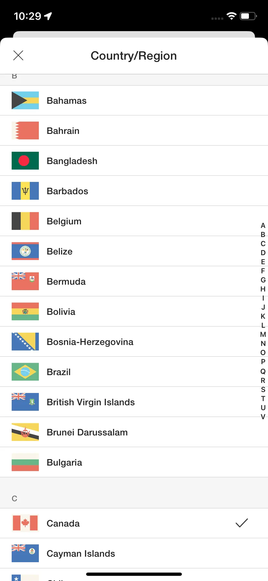This screenshot has width=268, height=581.
Task: Tap the Brazil flag icon
Action: [25, 372]
